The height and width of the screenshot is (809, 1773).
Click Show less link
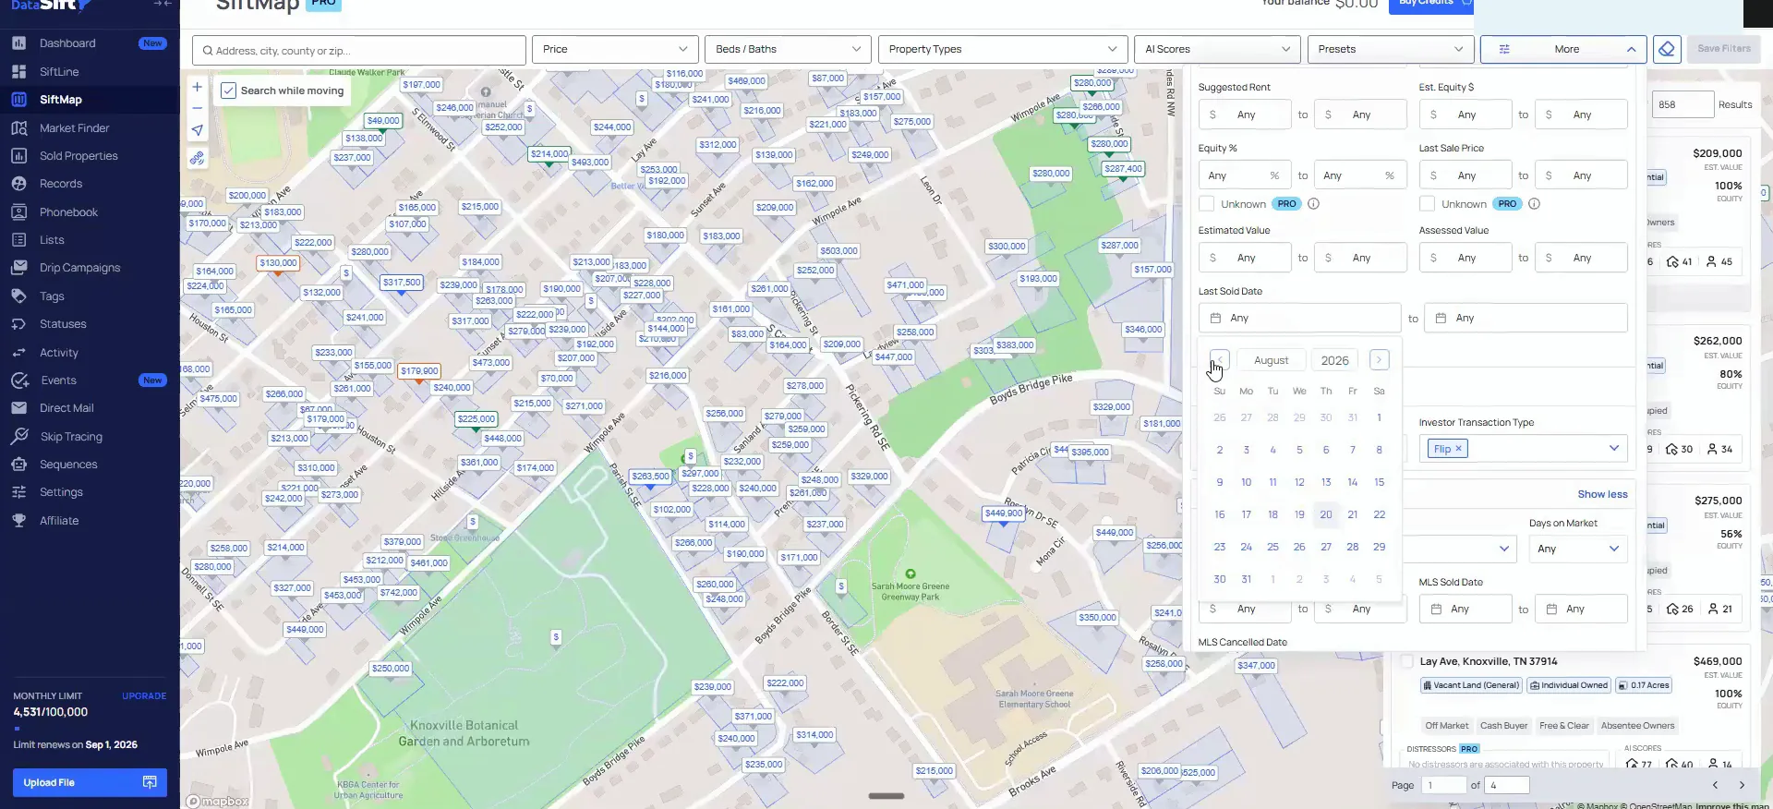(1602, 494)
